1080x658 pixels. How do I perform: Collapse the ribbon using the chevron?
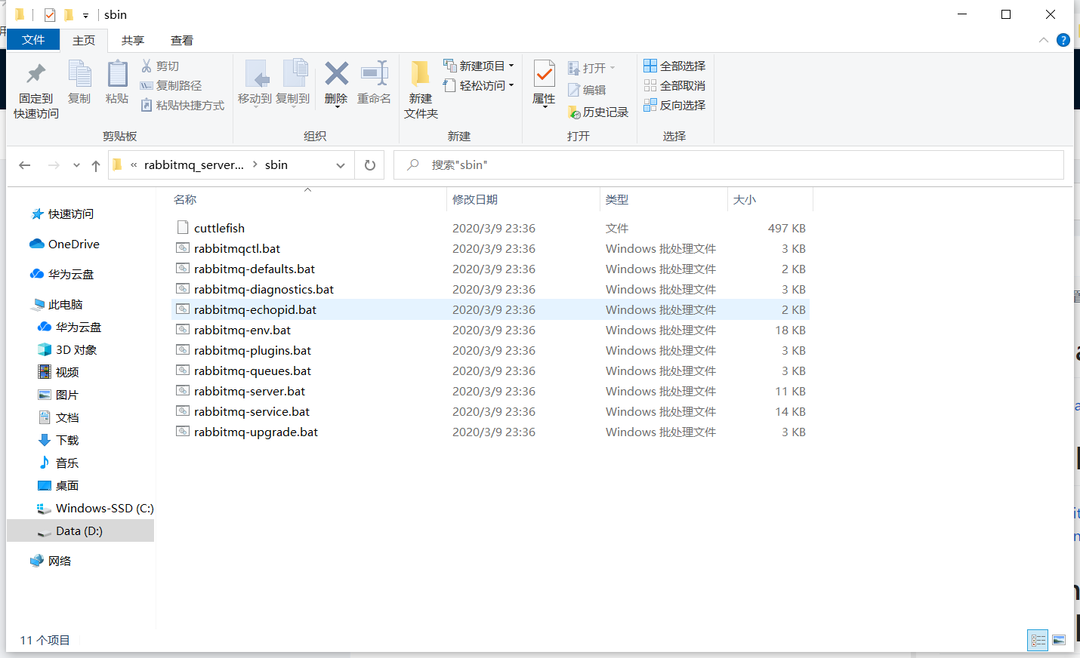pos(1044,40)
